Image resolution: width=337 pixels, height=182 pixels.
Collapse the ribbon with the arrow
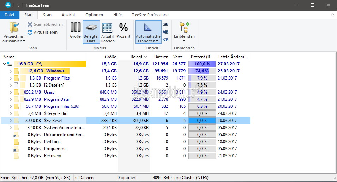(333, 14)
